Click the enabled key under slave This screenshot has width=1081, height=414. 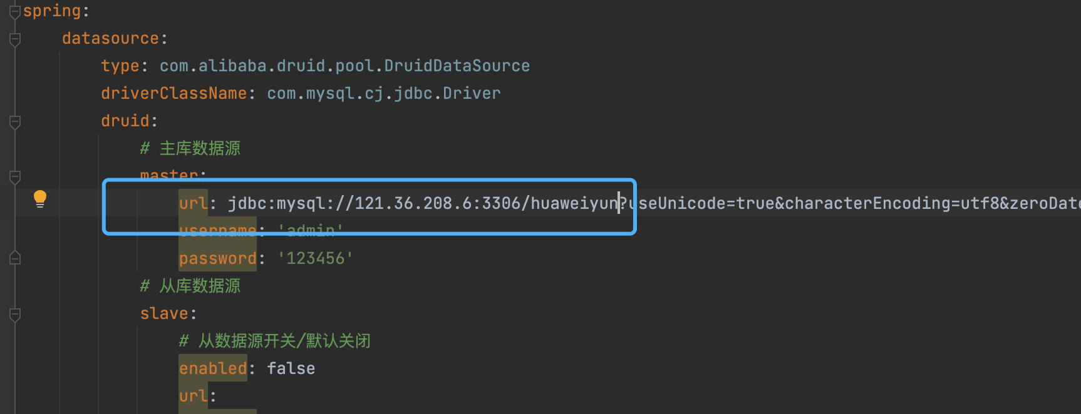tap(213, 368)
